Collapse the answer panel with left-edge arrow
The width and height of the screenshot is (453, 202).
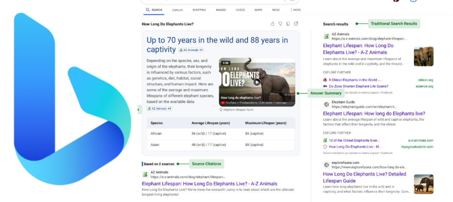(x=138, y=110)
